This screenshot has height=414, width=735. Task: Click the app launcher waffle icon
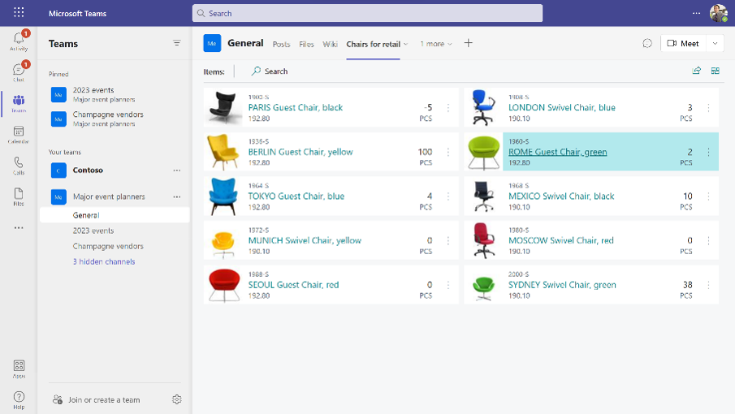click(19, 13)
